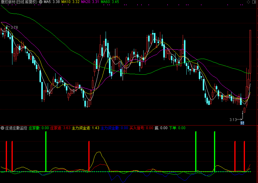The width and height of the screenshot is (258, 183).
Task: Click the 庄进庄散监控 indicator name
Action: click(x=16, y=128)
